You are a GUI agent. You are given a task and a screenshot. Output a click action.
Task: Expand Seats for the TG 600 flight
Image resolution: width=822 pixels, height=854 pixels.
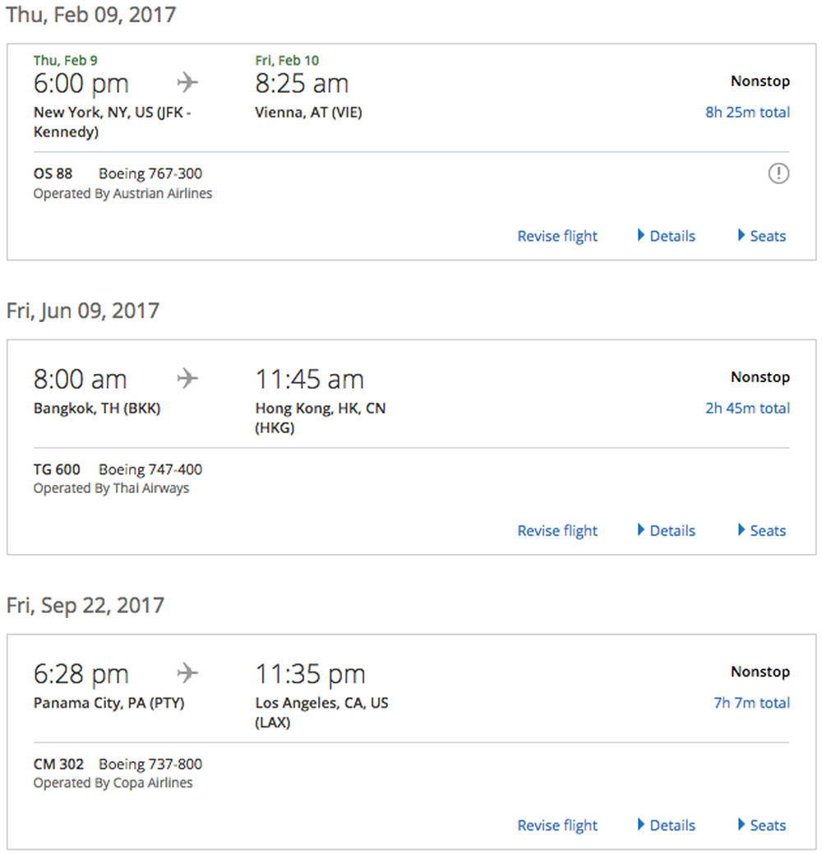(761, 530)
